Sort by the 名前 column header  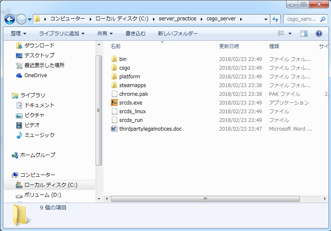(x=116, y=46)
